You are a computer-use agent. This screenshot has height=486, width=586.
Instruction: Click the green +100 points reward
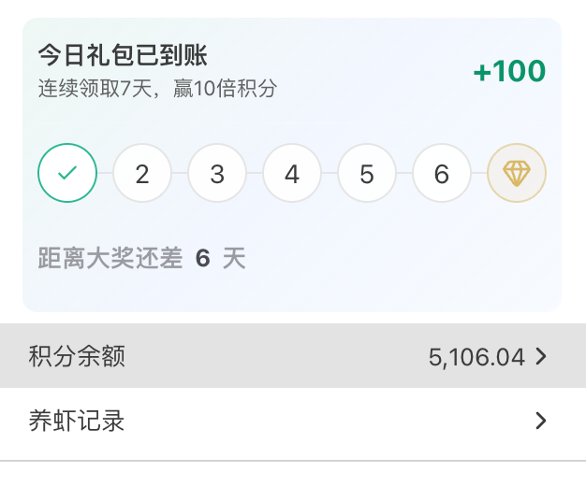pos(509,72)
